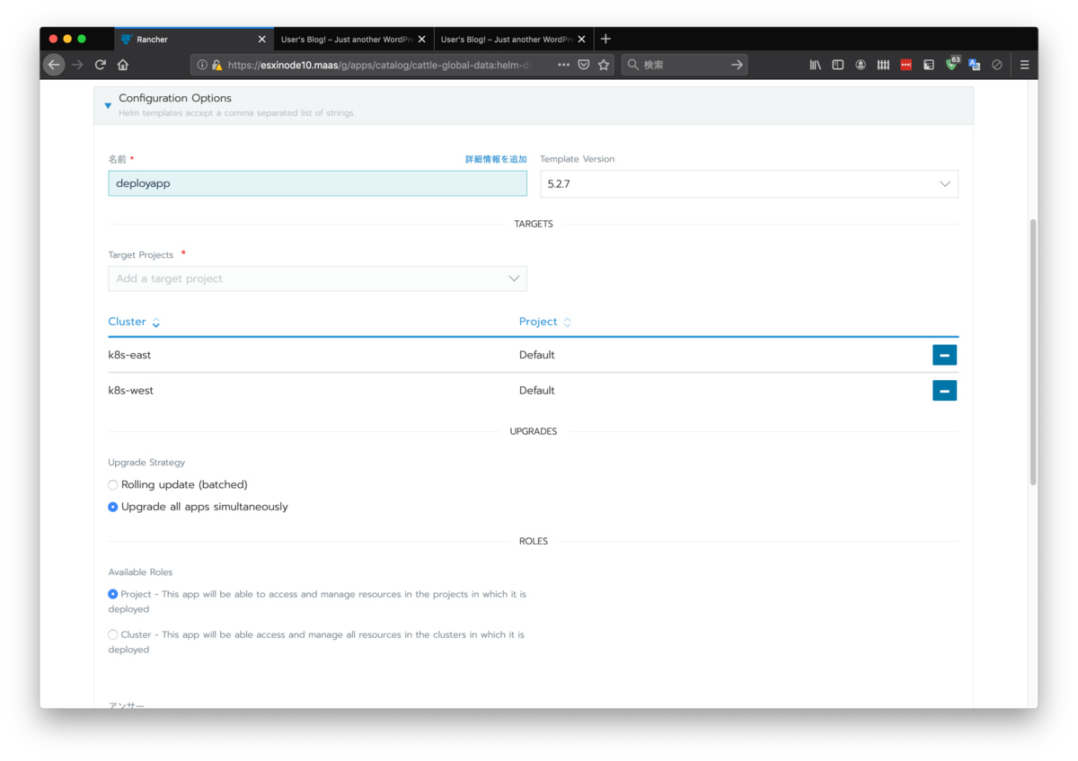This screenshot has width=1078, height=761.
Task: Bookmark this page with the star
Action: coord(604,65)
